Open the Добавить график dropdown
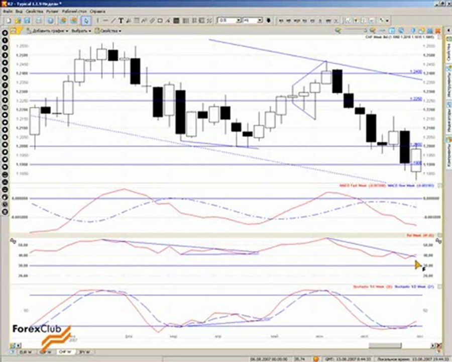The width and height of the screenshot is (452, 362). [x=48, y=31]
